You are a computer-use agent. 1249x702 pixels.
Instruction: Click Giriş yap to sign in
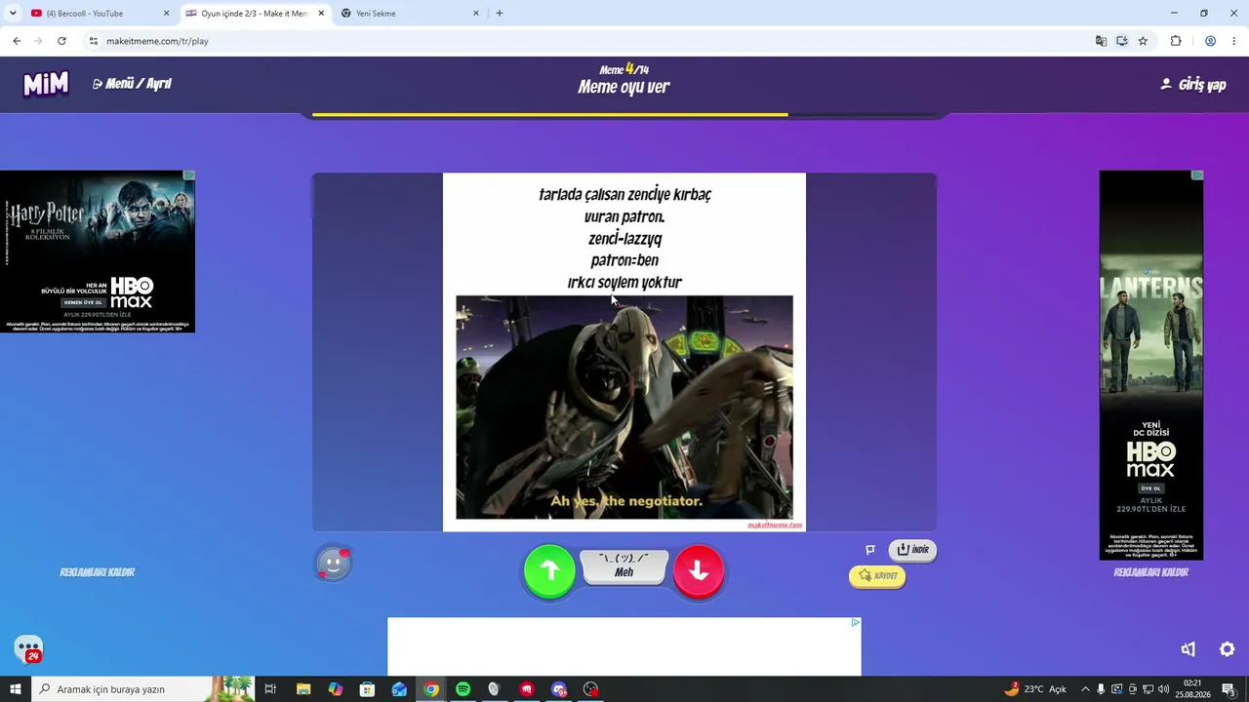point(1192,85)
